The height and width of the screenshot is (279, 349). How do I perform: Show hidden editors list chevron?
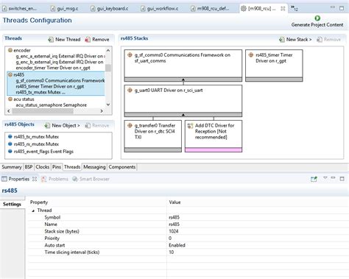coord(294,8)
